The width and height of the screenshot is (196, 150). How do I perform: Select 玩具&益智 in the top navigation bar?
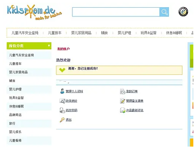149,33
